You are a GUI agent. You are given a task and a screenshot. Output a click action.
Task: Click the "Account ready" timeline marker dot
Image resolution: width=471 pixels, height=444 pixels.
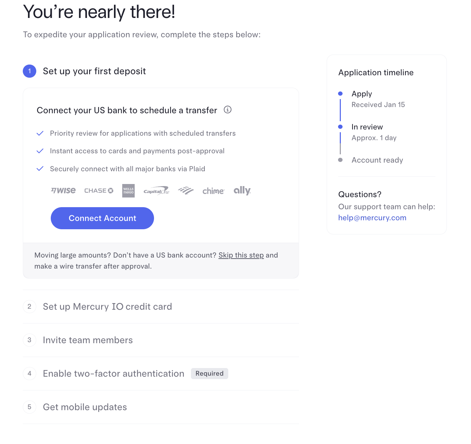pos(340,160)
